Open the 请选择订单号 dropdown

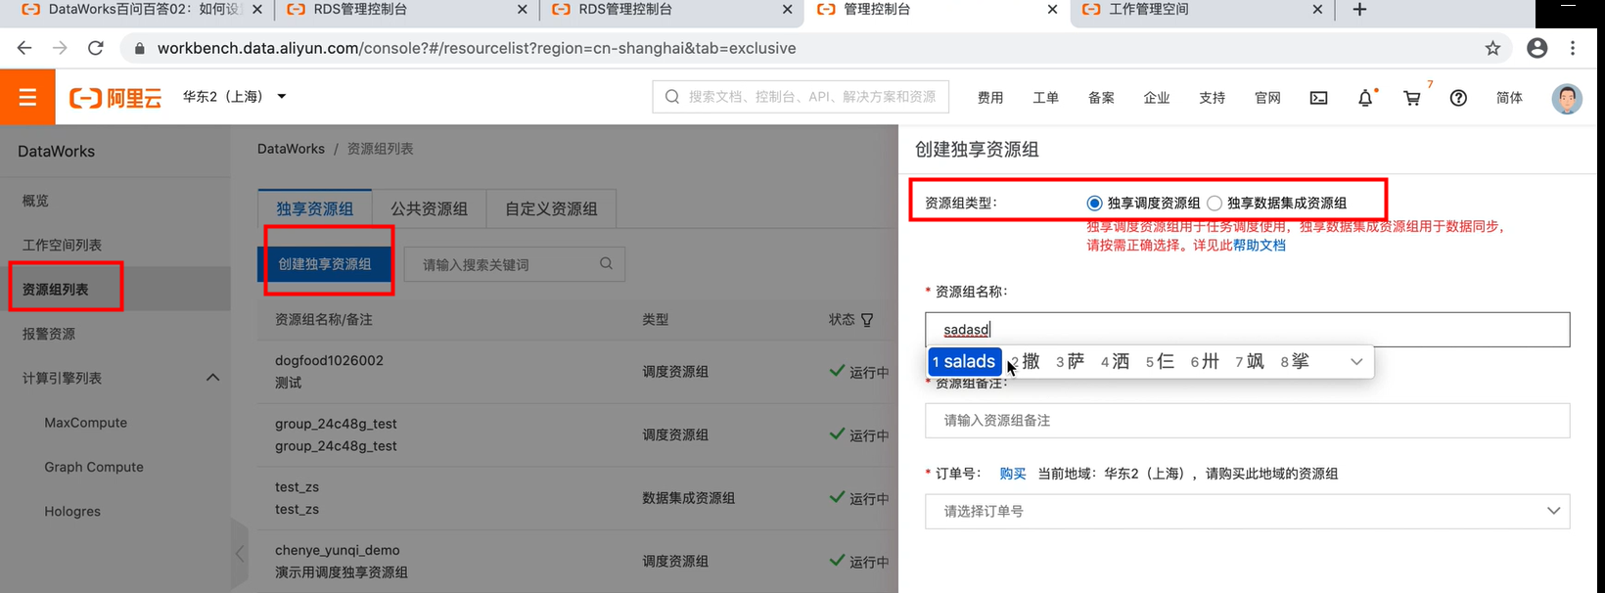1247,511
